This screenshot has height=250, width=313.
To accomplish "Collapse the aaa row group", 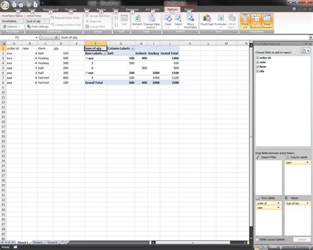I will [87, 58].
